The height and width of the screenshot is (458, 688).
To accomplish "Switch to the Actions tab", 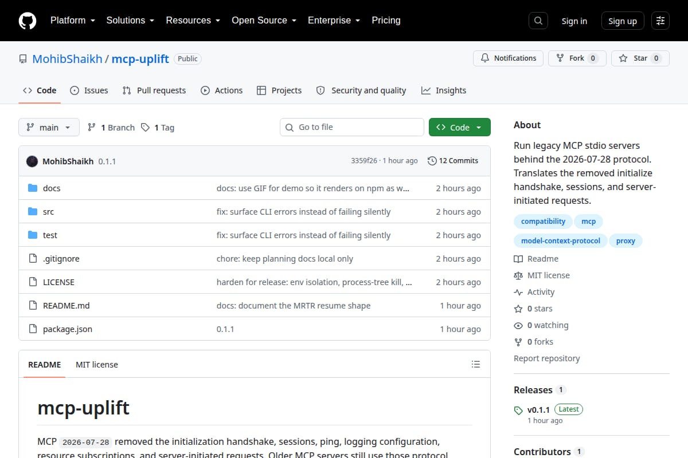I will tap(221, 90).
